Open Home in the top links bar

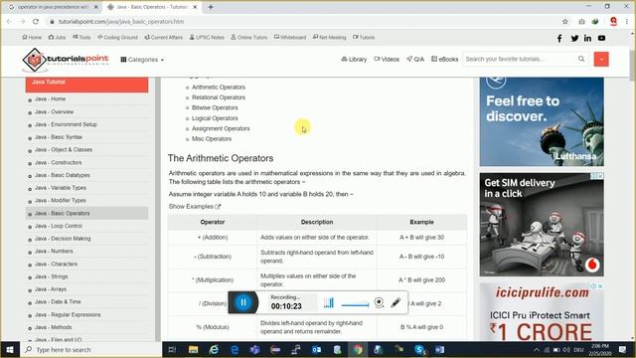point(32,38)
